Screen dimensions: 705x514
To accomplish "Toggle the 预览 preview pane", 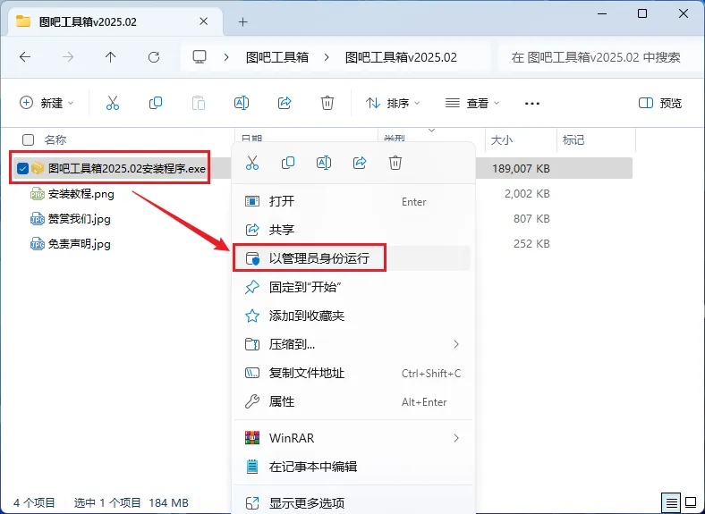I will (660, 104).
